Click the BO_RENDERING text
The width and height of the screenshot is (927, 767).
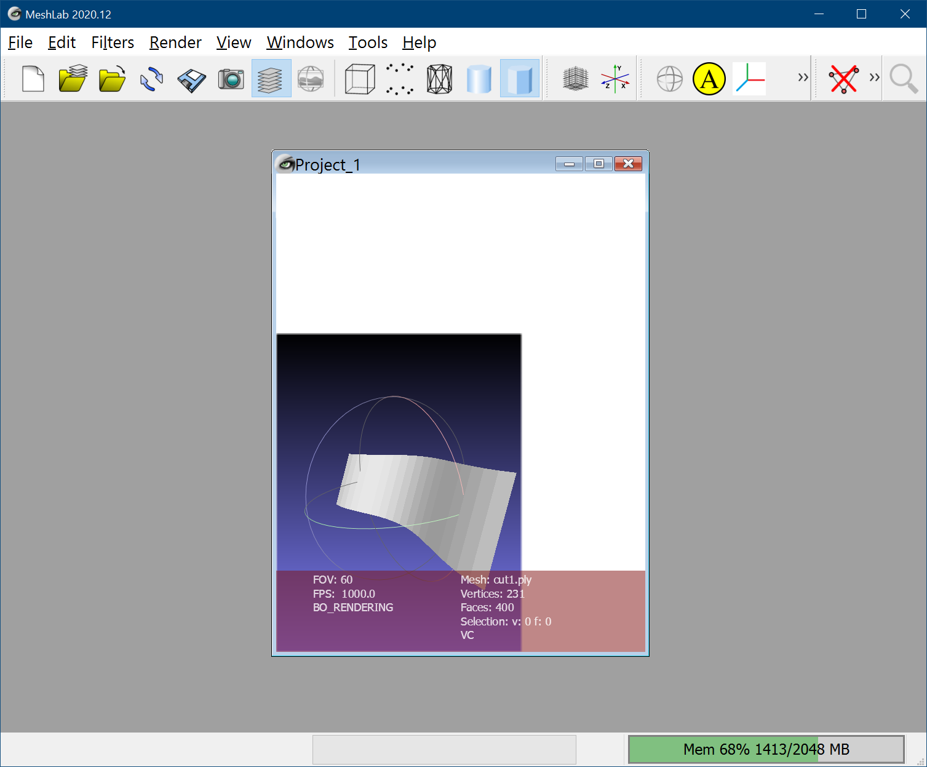(x=353, y=608)
